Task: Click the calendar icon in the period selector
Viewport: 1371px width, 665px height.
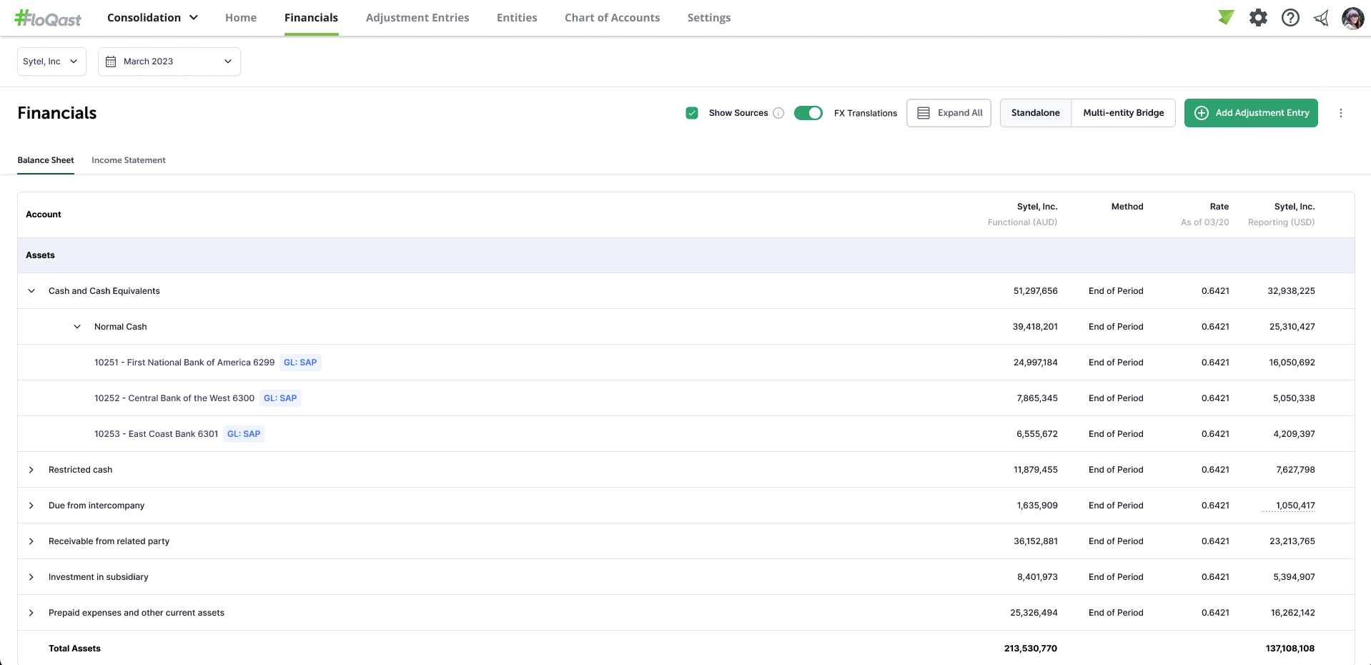Action: pyautogui.click(x=111, y=61)
